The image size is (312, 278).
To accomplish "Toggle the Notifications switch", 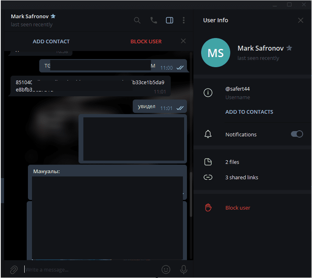I will click(x=297, y=134).
